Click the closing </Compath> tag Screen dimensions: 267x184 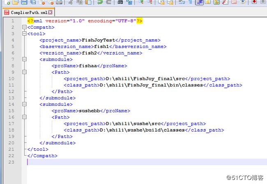point(42,156)
